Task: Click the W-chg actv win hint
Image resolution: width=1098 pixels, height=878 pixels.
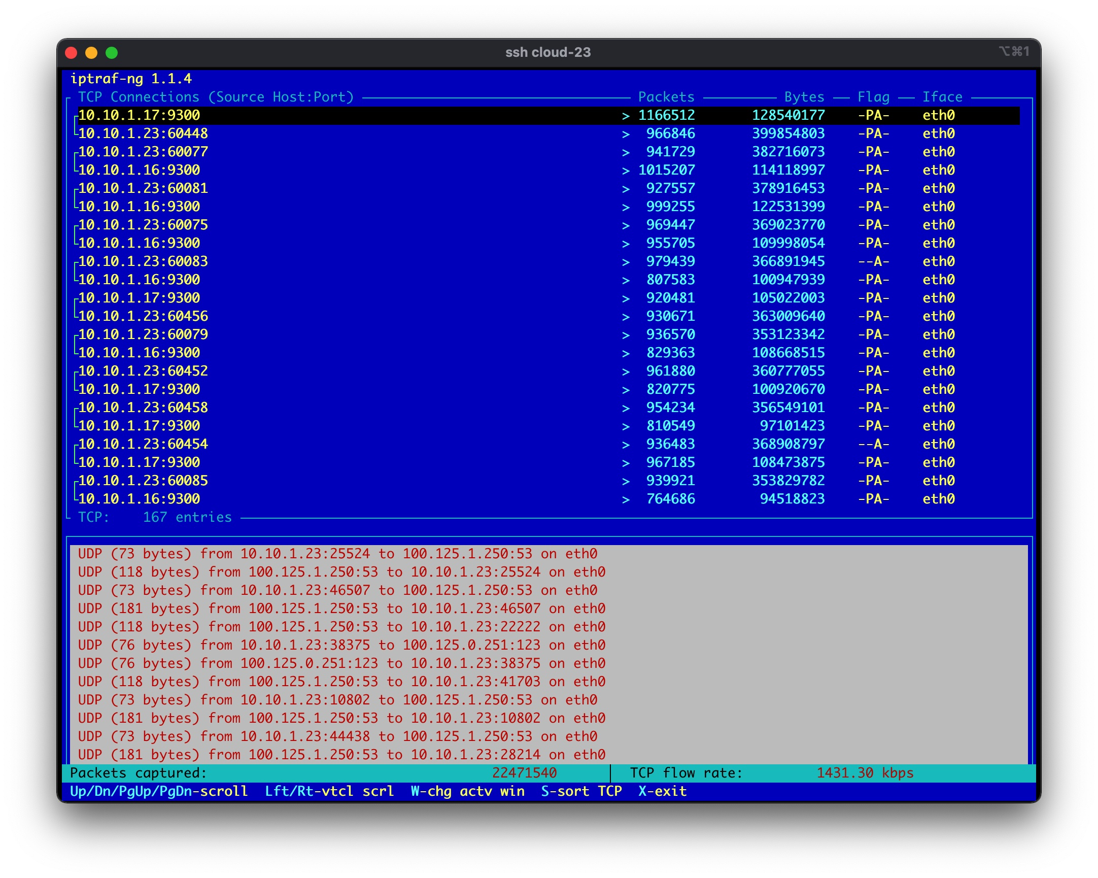Action: click(467, 791)
